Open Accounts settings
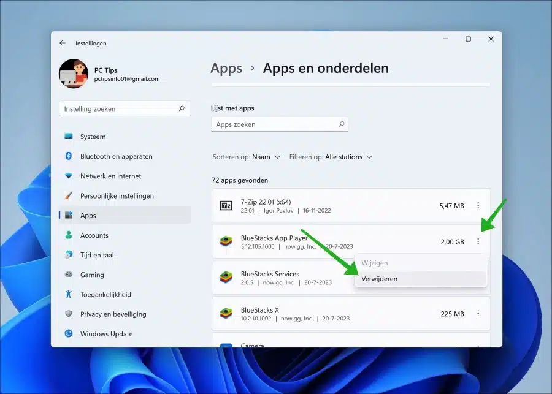 coord(125,235)
